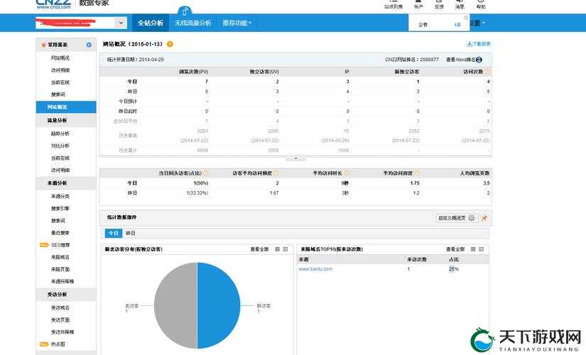Open 搜索引擎 in the sidebar
The width and height of the screenshot is (586, 355).
click(60, 209)
